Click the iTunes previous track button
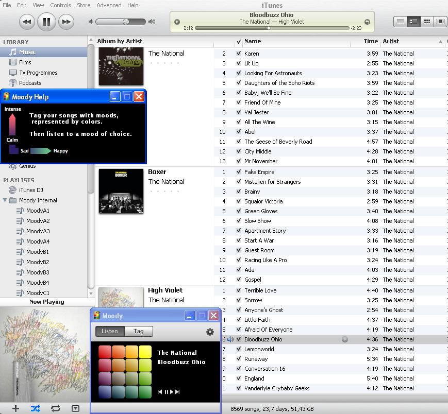The width and height of the screenshot is (448, 414). [x=27, y=22]
